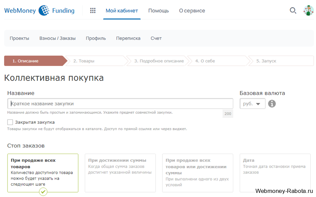This screenshot has width=316, height=197.
Task: Click the search magnifier icon
Action: click(293, 11)
